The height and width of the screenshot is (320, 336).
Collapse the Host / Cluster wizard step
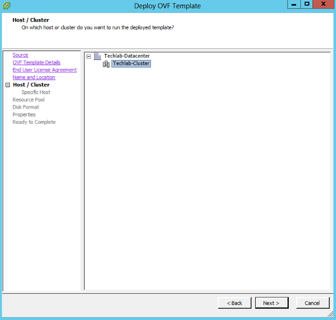8,85
